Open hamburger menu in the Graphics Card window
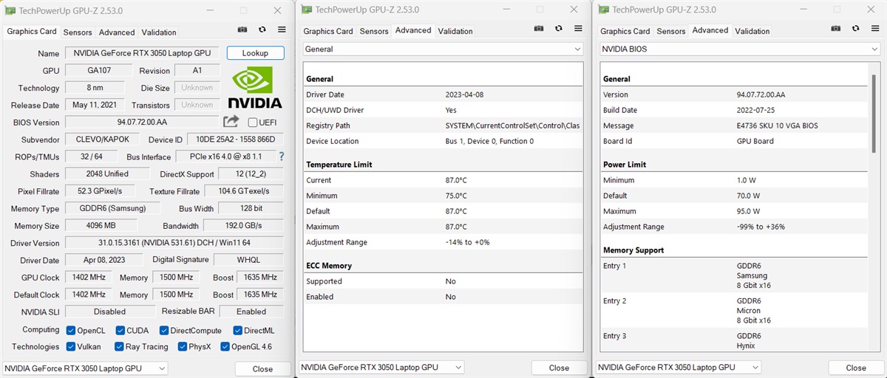Viewport: 887px width, 378px height. click(282, 30)
